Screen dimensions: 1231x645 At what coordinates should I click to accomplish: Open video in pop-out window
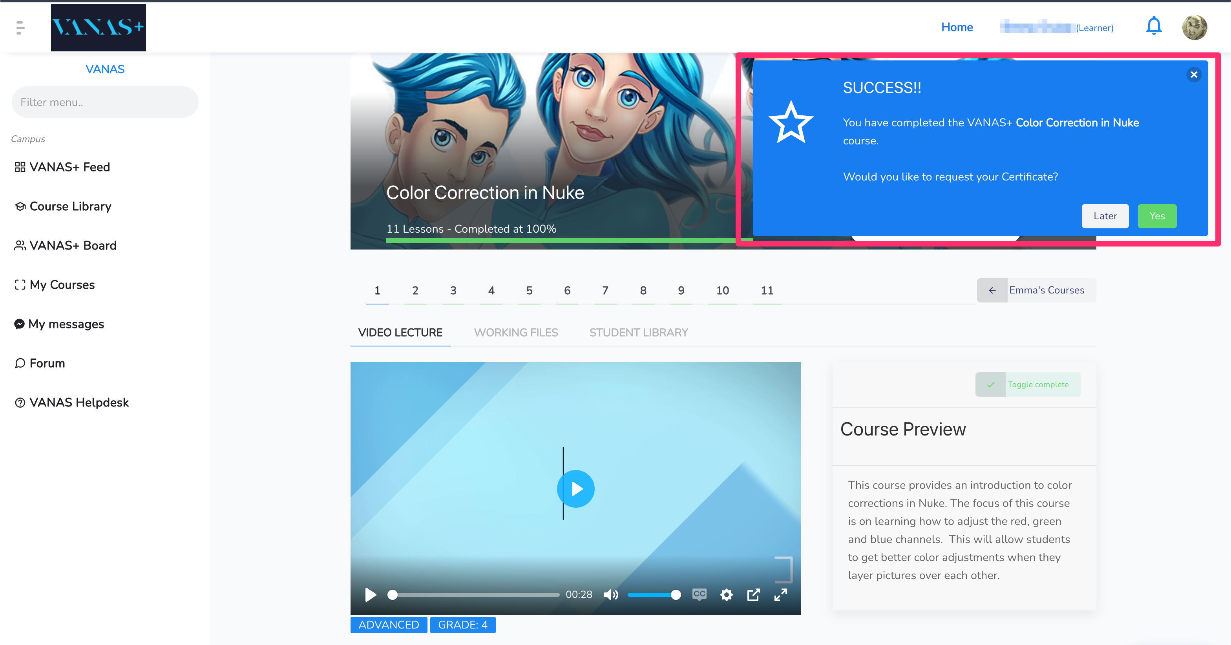pos(753,594)
